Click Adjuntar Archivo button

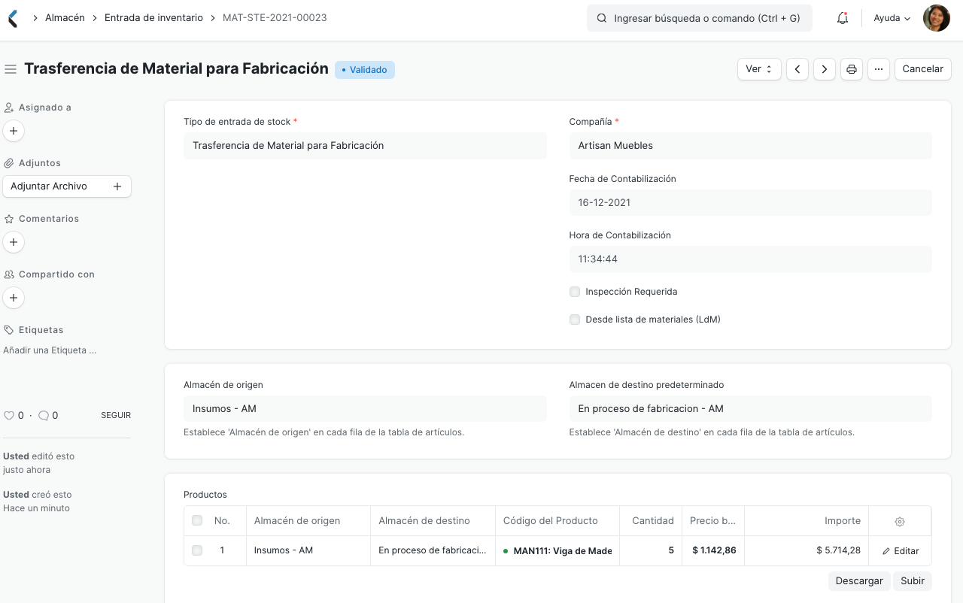(x=67, y=186)
